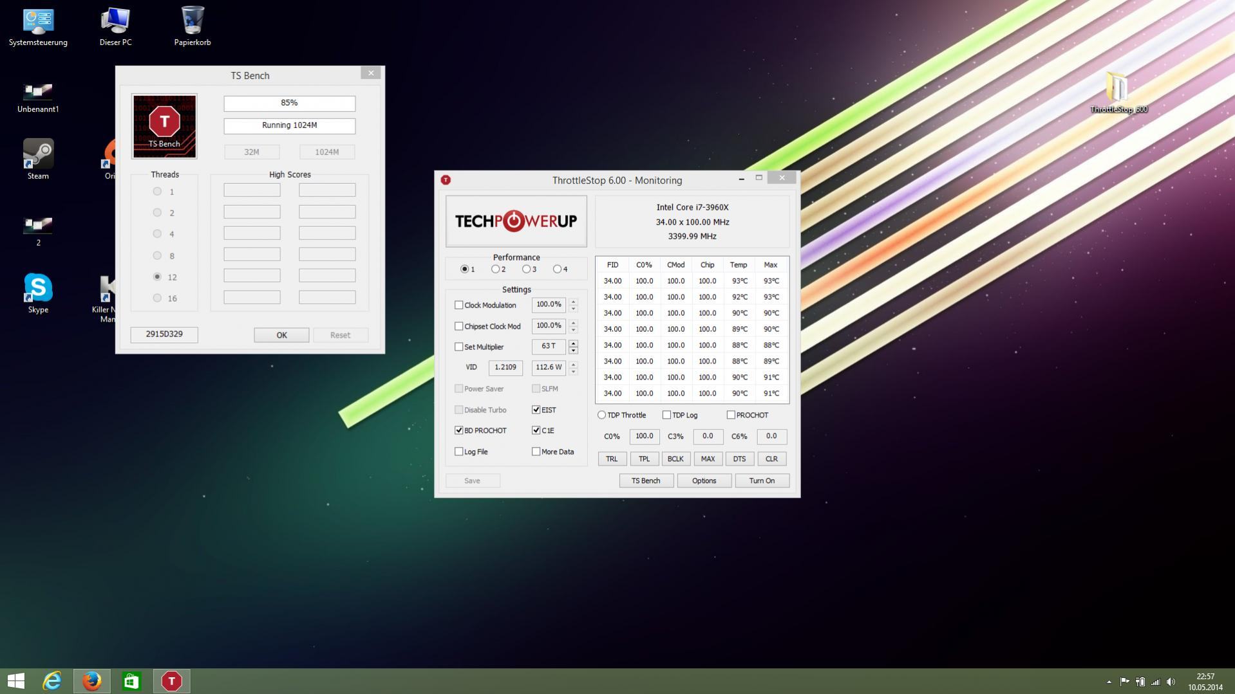Select TDP Throttle radio button
Image resolution: width=1235 pixels, height=694 pixels.
pyautogui.click(x=602, y=415)
